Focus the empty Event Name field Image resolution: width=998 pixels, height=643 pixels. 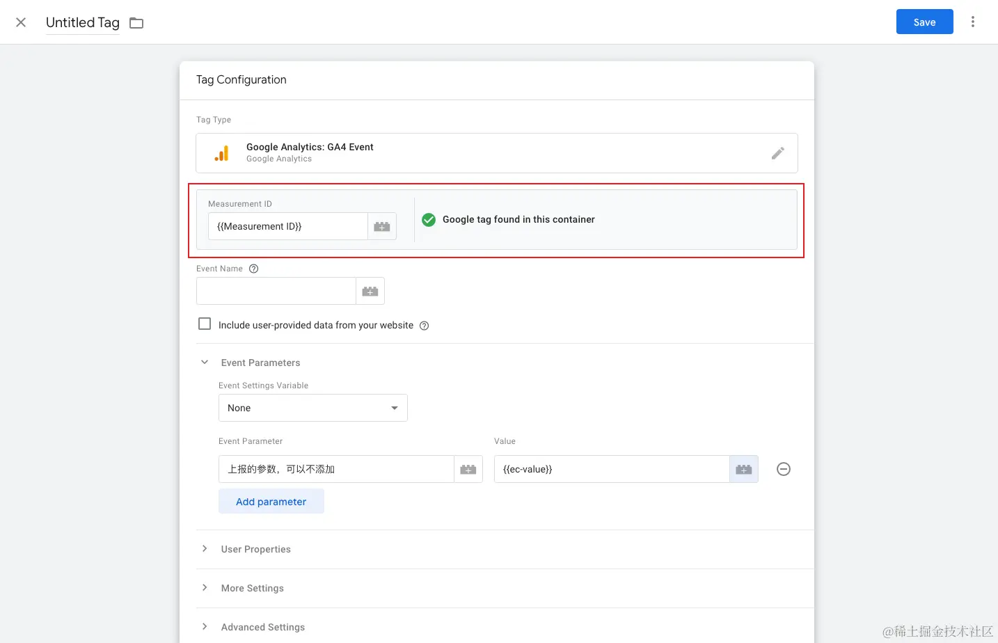[x=276, y=291]
